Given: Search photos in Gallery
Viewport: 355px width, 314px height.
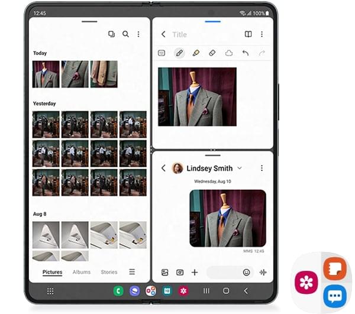Looking at the screenshot, I should 125,34.
